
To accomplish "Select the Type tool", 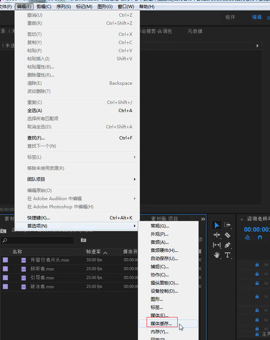I will point(228,255).
